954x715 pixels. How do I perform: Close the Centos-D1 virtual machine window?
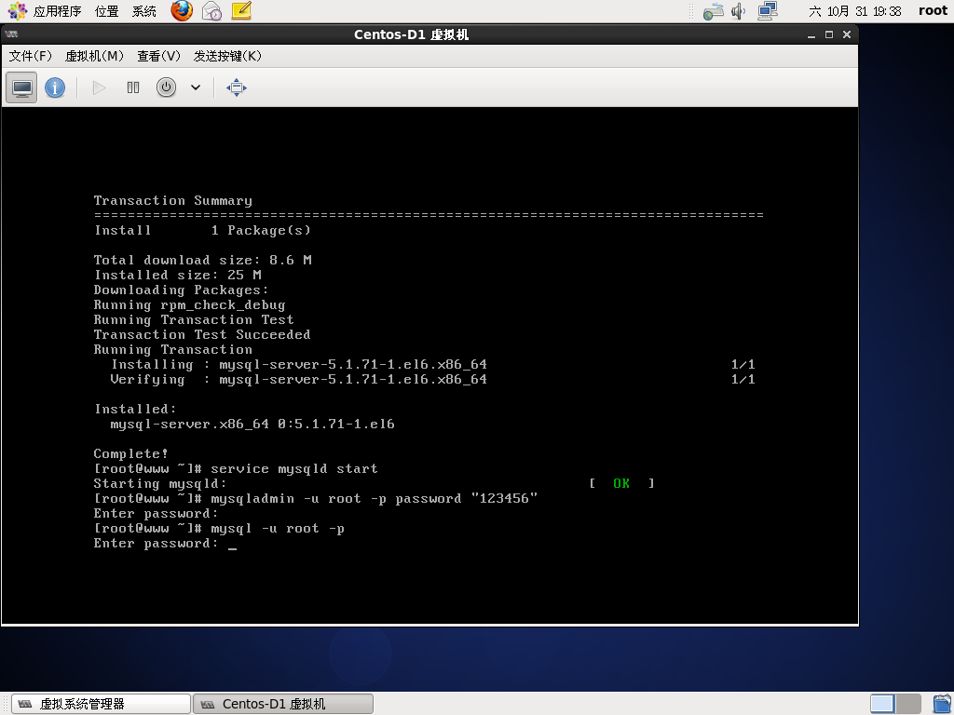click(846, 34)
